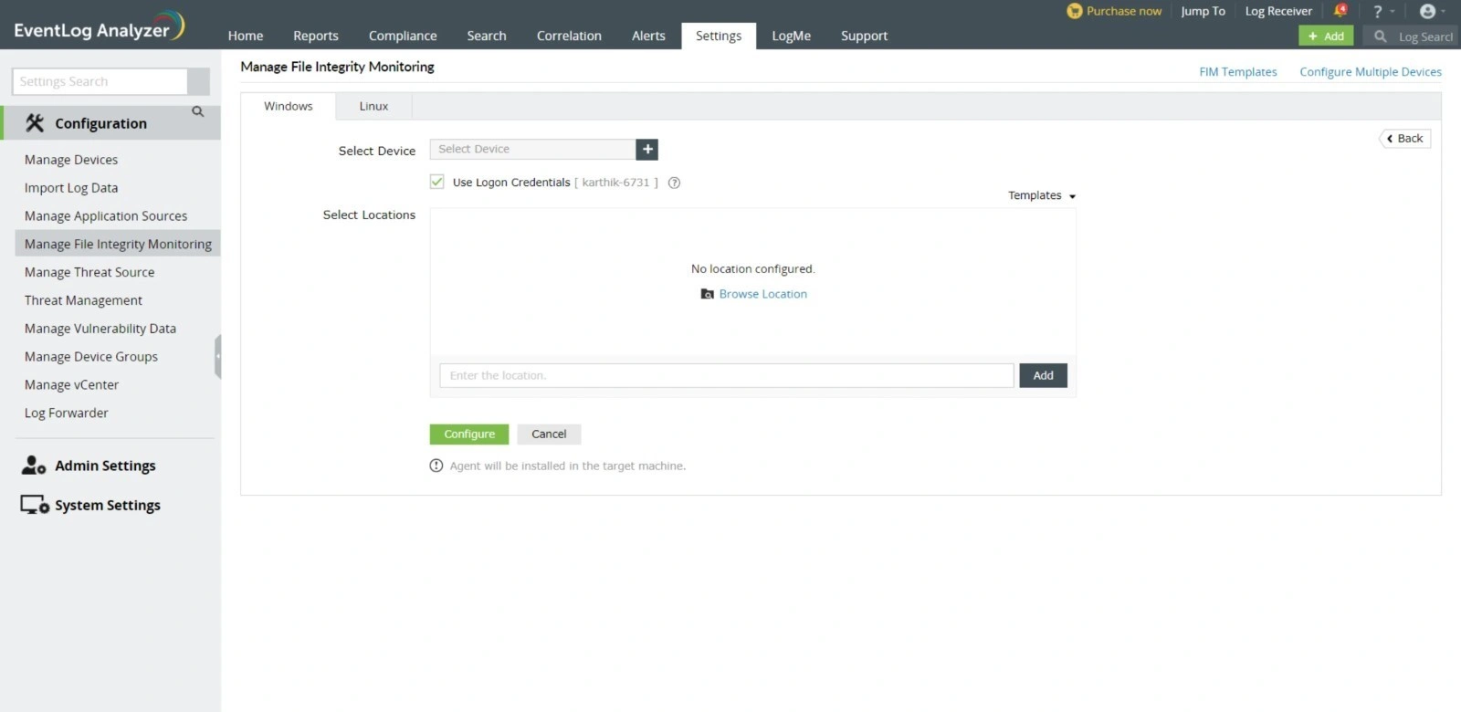Click the Back button
Screen dimensions: 1461x712
coord(1405,139)
